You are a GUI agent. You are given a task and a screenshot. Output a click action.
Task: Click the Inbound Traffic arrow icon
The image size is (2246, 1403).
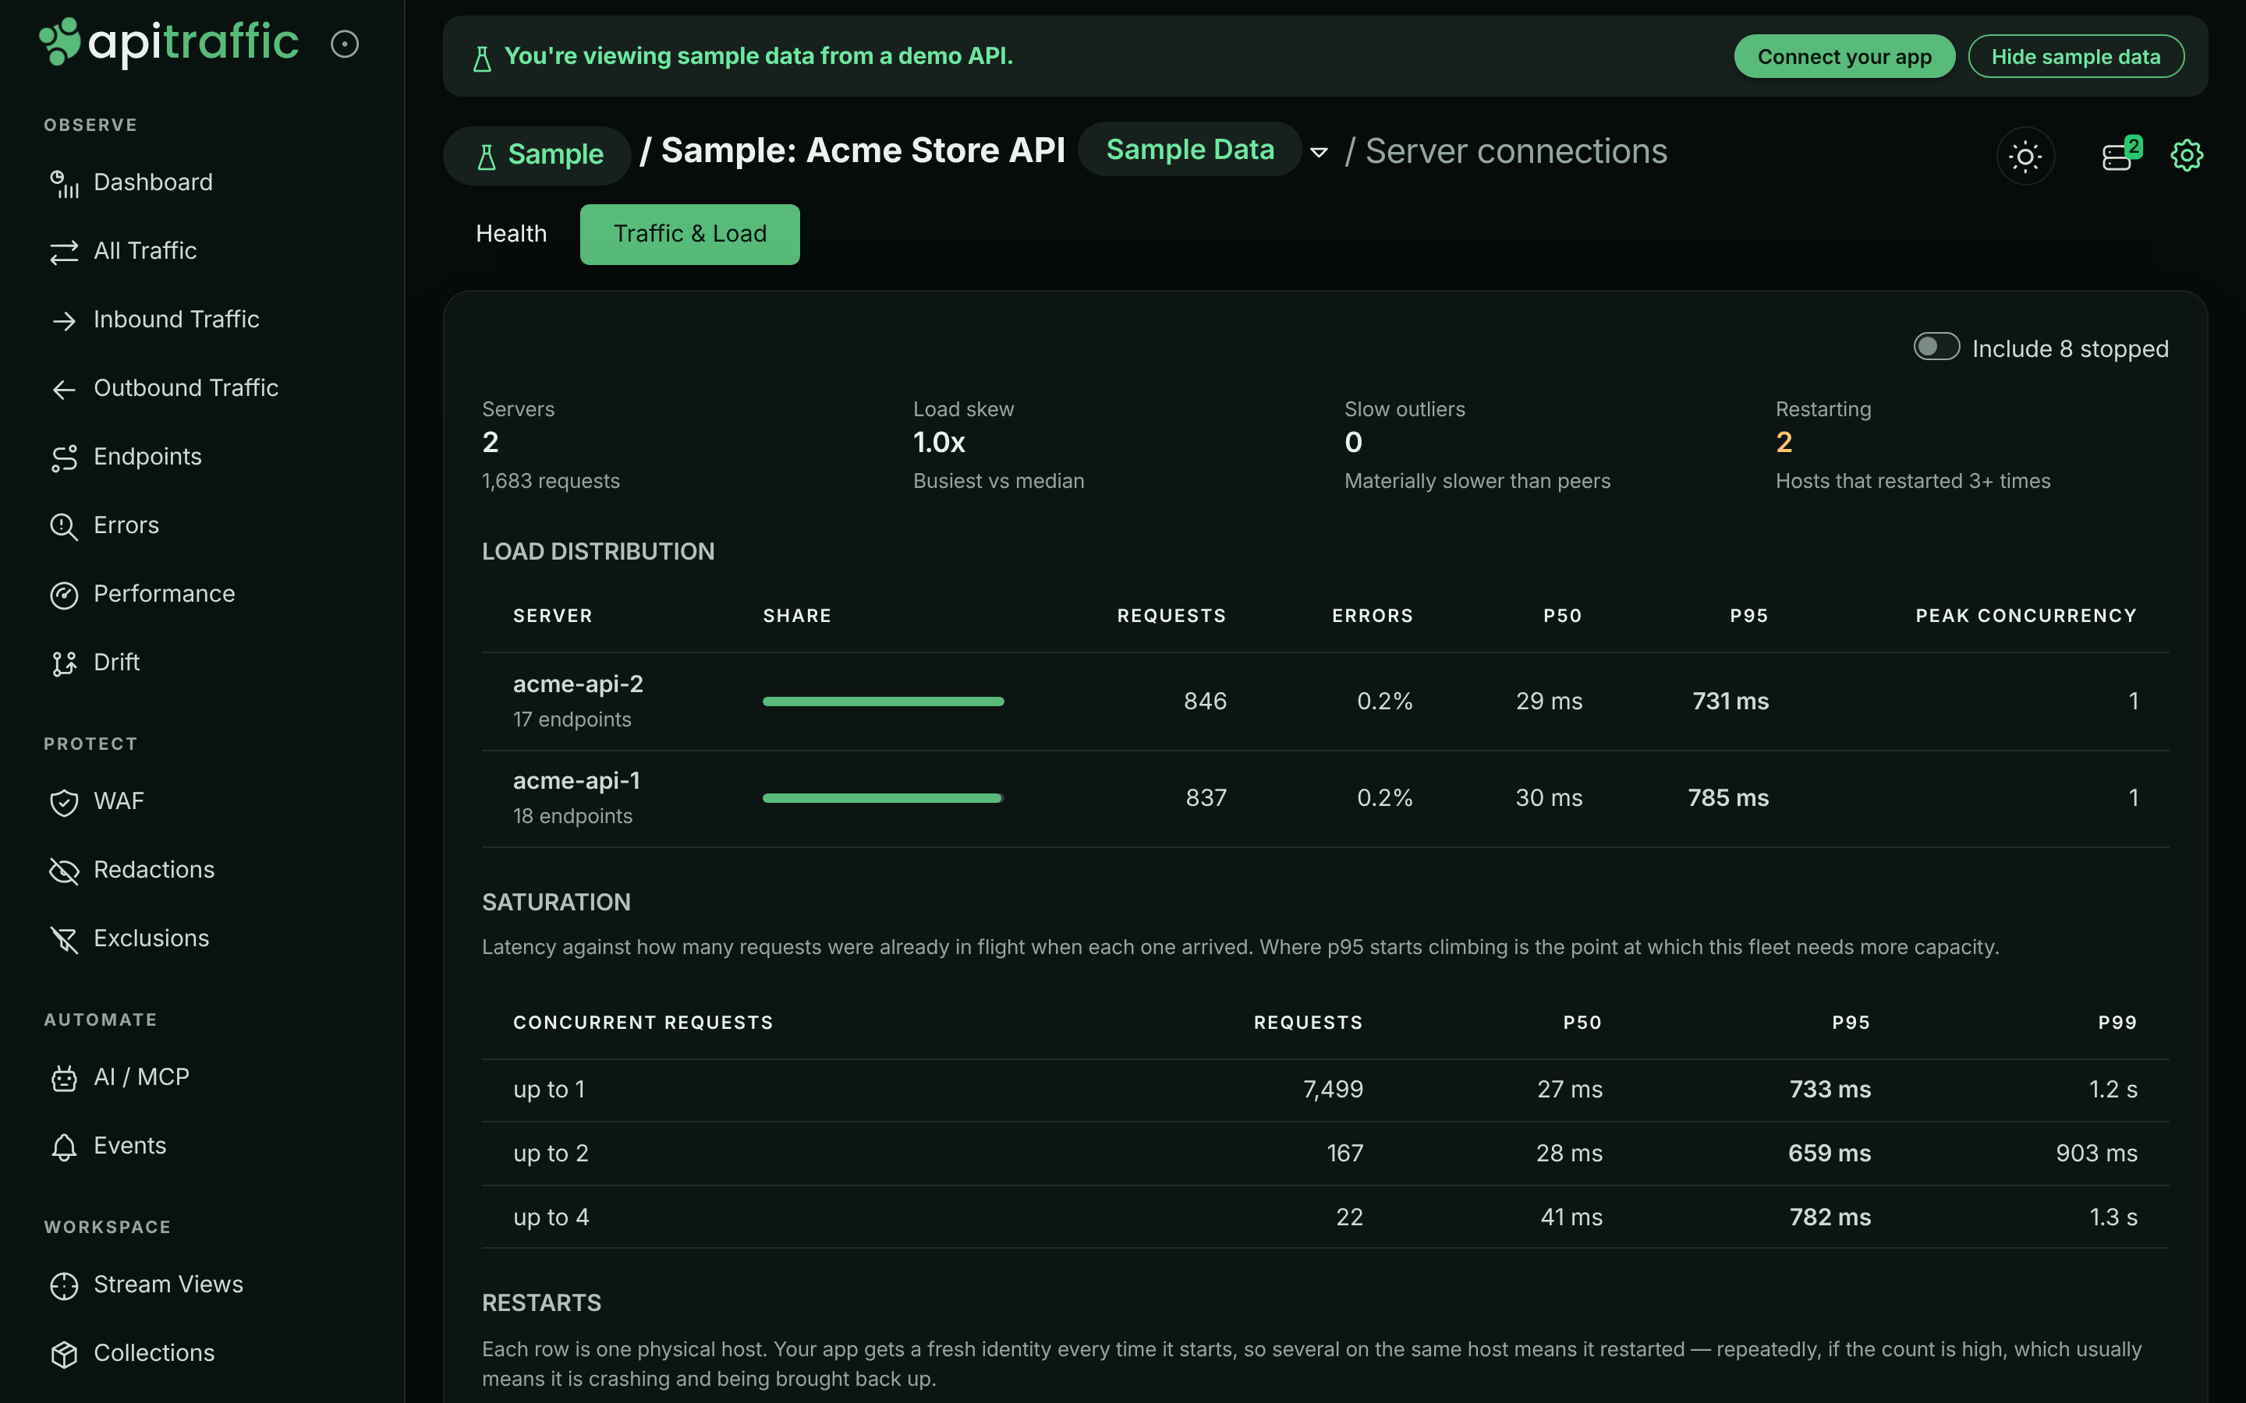pos(64,320)
